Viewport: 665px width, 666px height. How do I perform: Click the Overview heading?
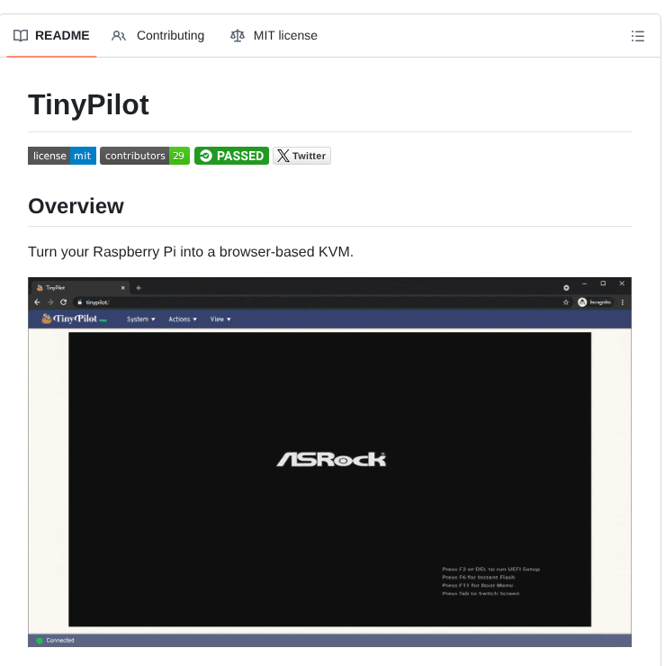click(76, 206)
